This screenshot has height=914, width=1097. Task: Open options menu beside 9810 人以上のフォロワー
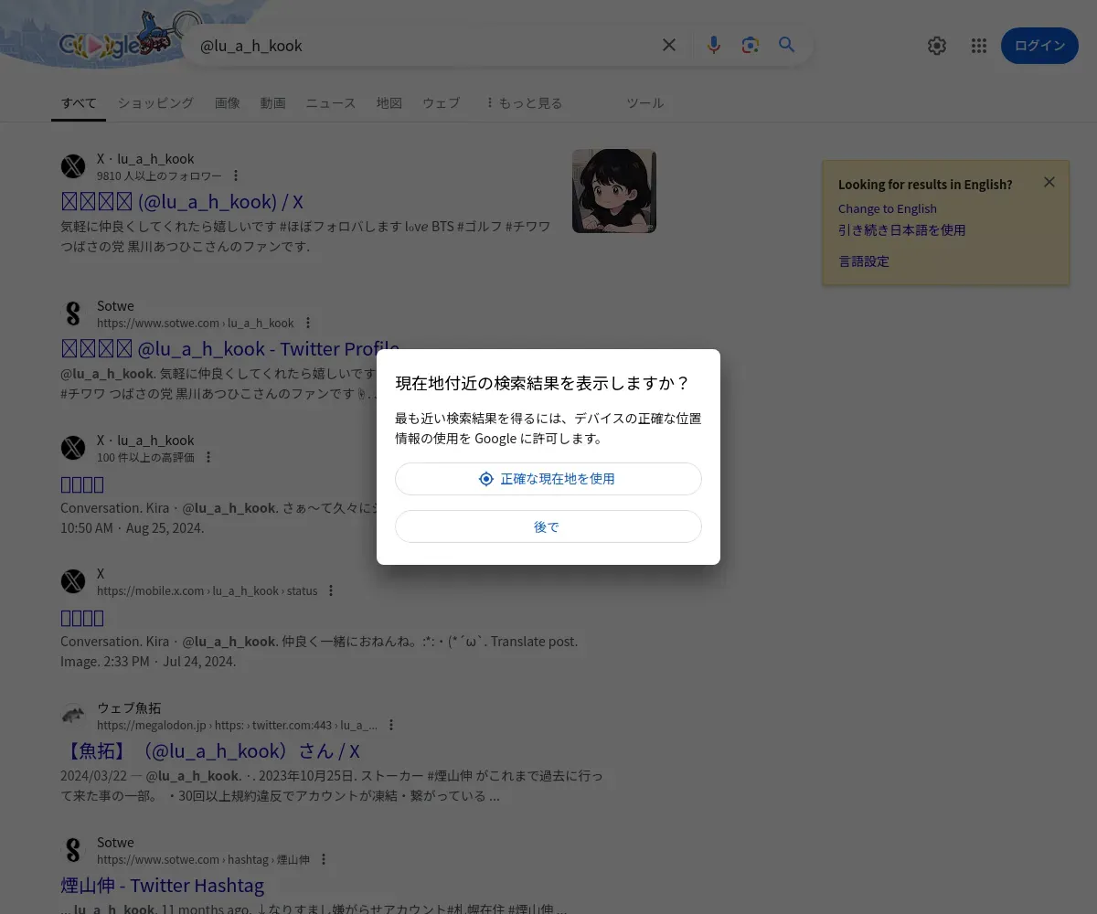[x=236, y=175]
